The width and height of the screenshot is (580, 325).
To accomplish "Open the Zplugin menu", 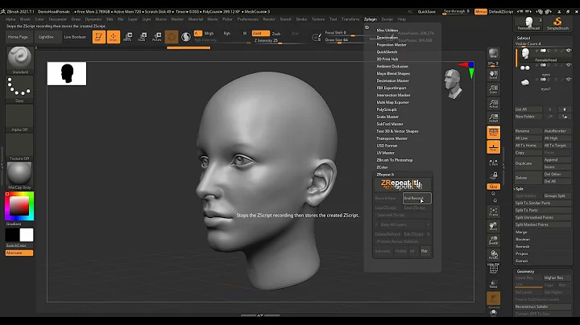I will pos(371,19).
